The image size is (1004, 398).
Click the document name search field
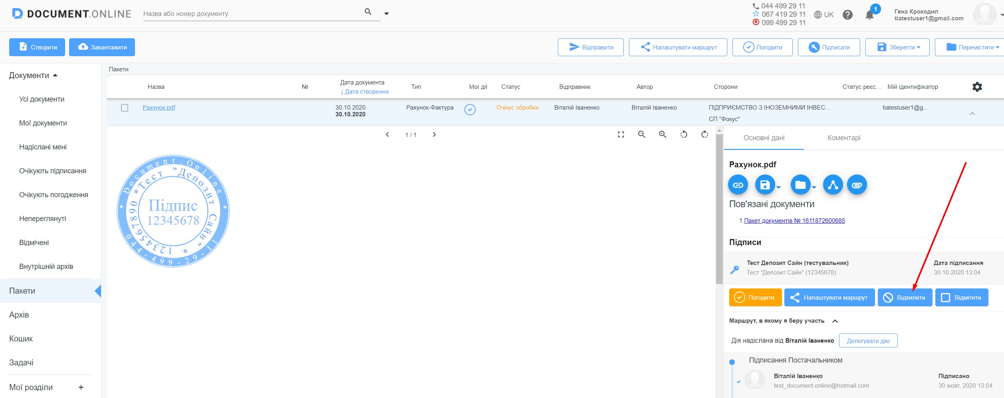click(252, 14)
